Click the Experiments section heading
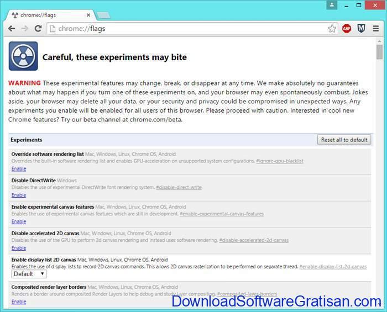Viewport: 387px width, 312px height. (x=26, y=140)
